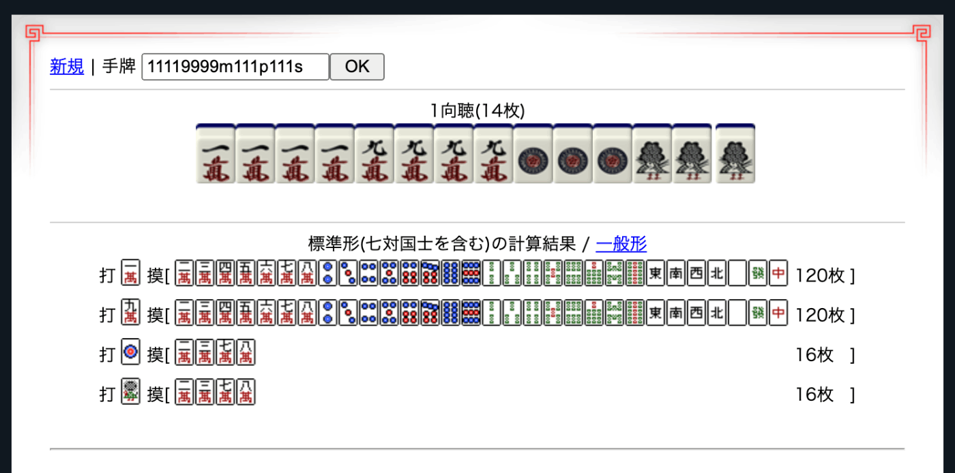In 打 9-man row, click West wind tile

click(x=697, y=312)
